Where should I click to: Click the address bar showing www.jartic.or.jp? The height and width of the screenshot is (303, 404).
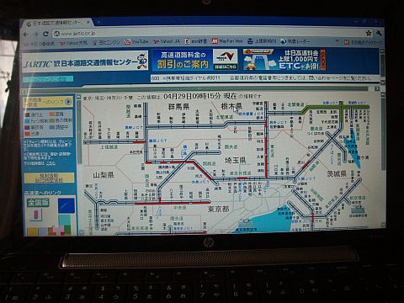click(x=208, y=34)
